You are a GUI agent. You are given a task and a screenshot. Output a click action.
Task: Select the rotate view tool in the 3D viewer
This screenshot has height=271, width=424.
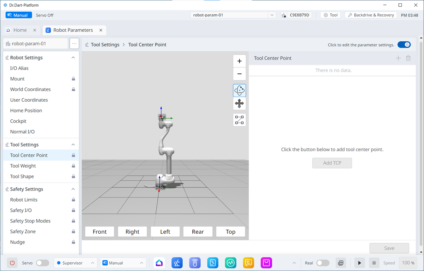239,90
